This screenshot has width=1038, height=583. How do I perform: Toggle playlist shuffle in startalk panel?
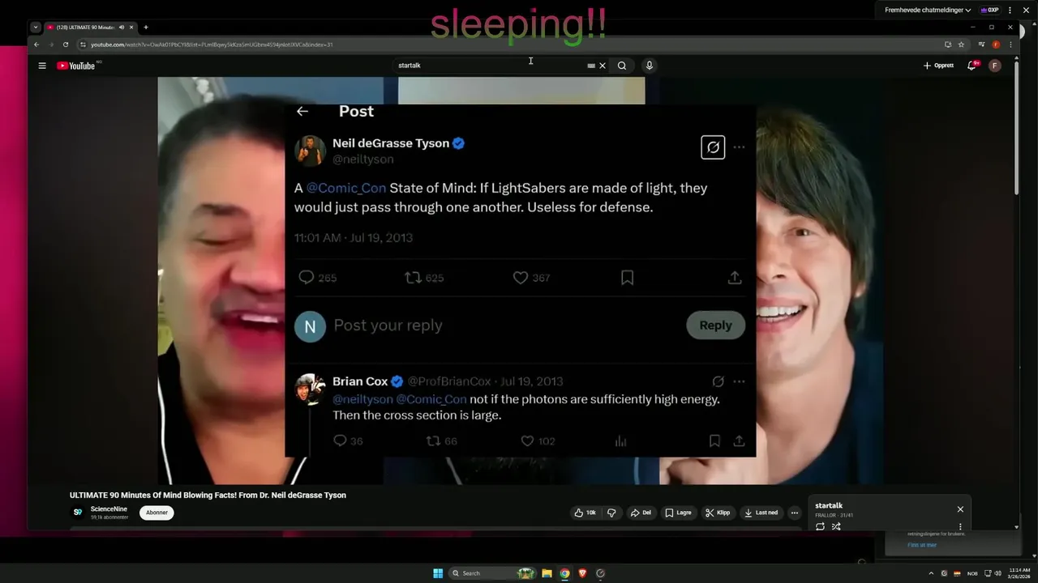click(836, 526)
